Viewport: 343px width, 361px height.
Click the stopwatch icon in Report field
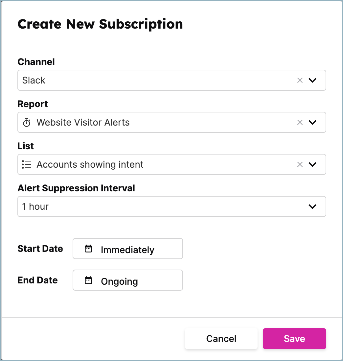click(27, 123)
